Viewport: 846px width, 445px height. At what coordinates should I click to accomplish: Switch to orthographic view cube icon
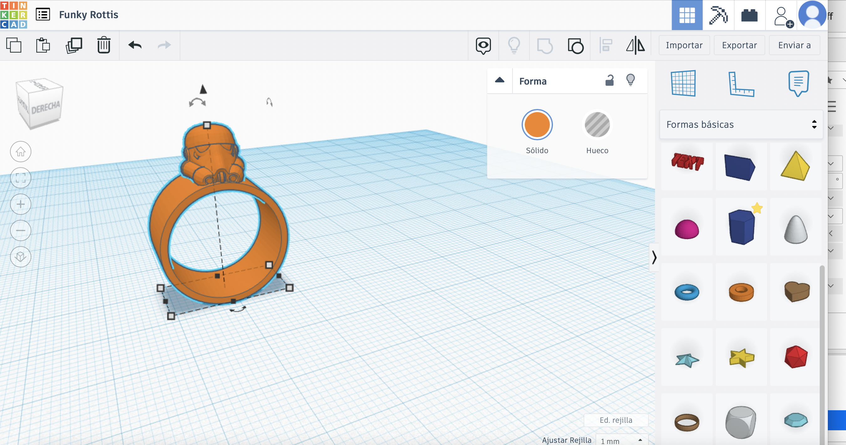[21, 257]
